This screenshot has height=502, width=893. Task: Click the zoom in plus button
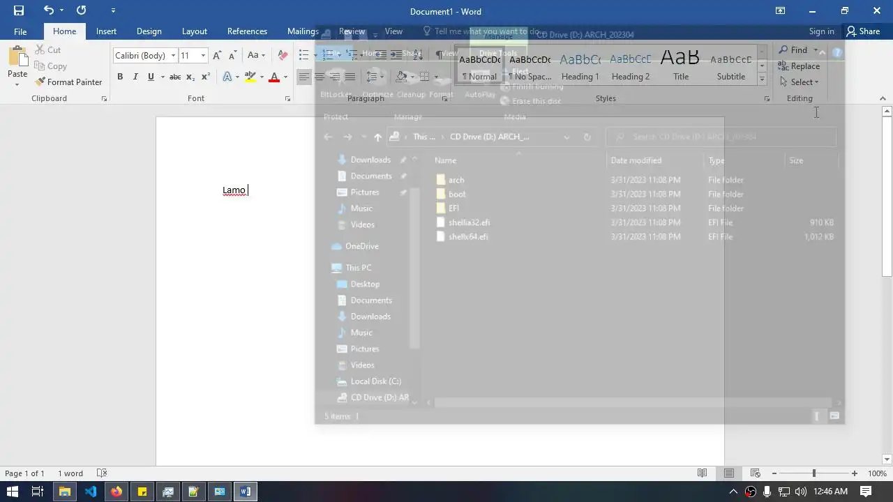pyautogui.click(x=854, y=473)
